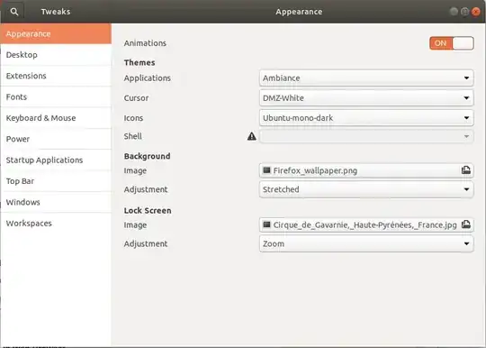
Task: Open the Windows section in sidebar
Action: click(56, 202)
